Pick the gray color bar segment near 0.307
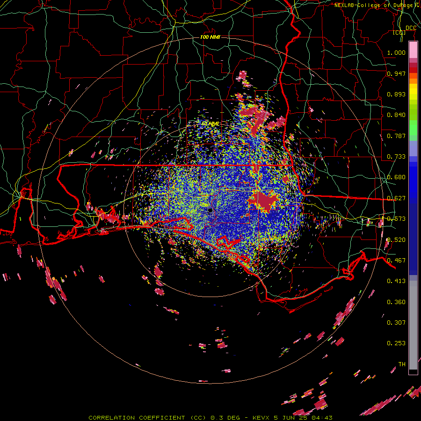 tap(413, 325)
